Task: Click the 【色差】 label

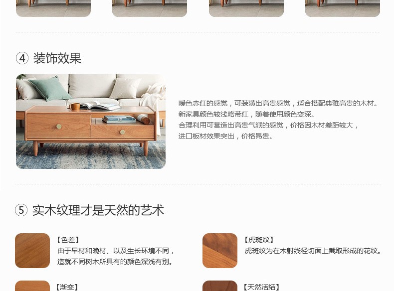Action: point(68,240)
